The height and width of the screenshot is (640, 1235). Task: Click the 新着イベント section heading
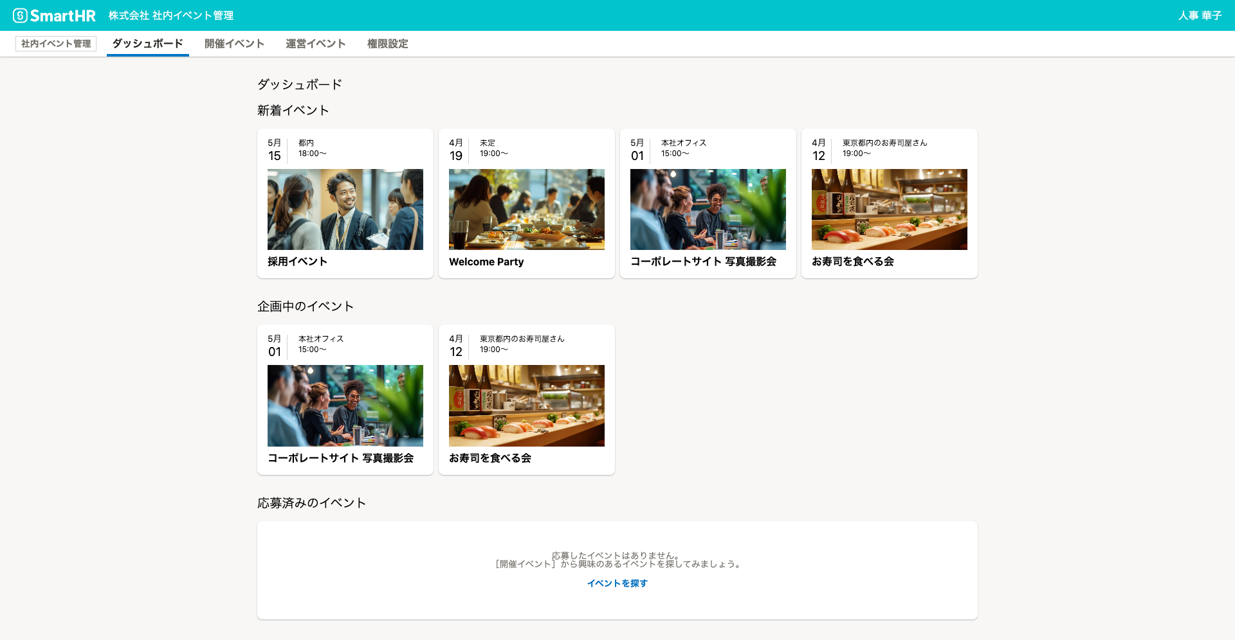293,111
